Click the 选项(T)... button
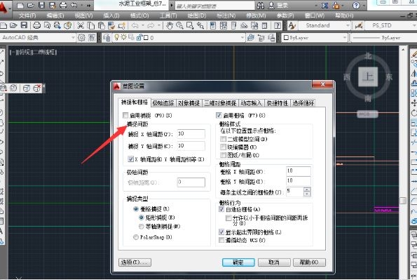The image size is (417, 280). click(x=135, y=262)
